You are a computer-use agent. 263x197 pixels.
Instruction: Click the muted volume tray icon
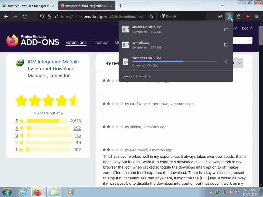231,192
